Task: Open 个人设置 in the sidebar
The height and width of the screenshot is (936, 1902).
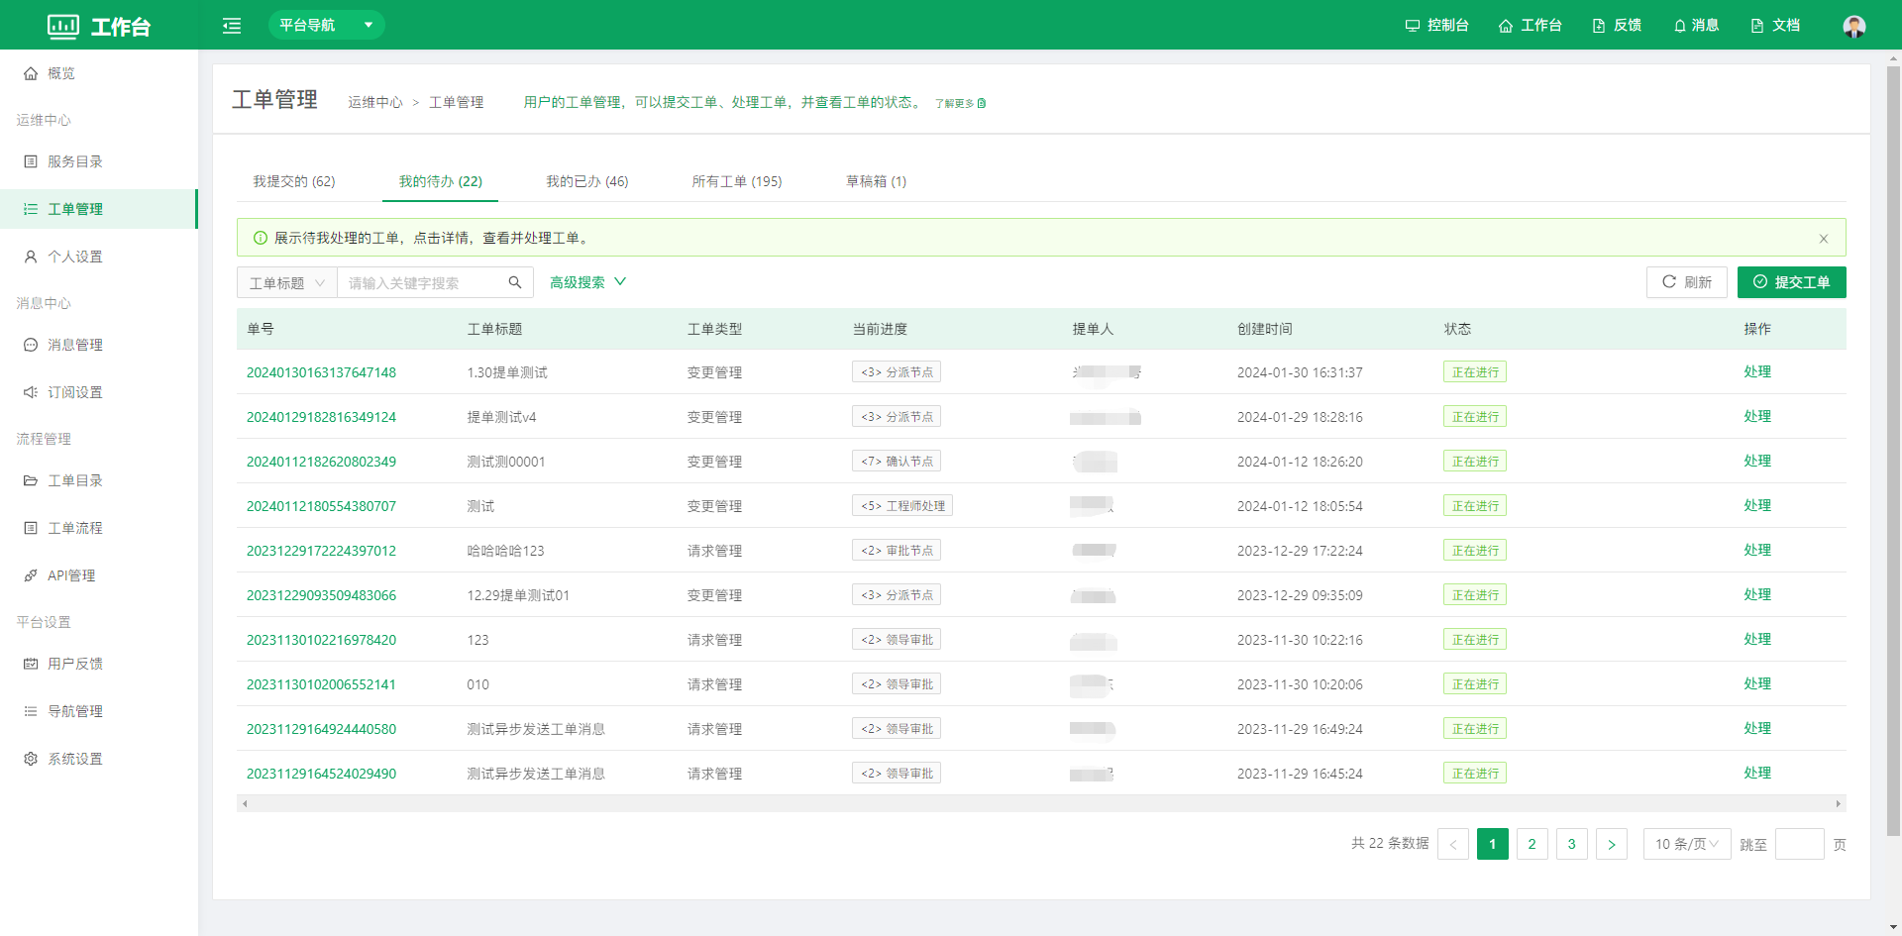Action: pos(99,257)
